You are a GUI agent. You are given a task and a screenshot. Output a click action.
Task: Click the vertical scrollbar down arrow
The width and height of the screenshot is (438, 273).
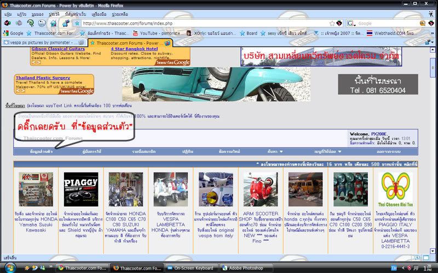coord(433,251)
